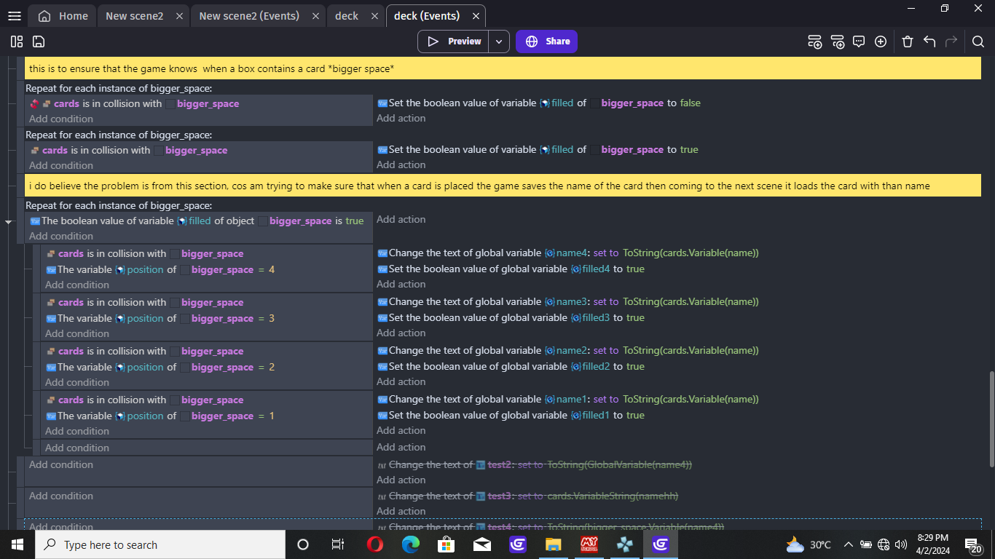This screenshot has height=559, width=995.
Task: Undo the last change
Action: [929, 41]
